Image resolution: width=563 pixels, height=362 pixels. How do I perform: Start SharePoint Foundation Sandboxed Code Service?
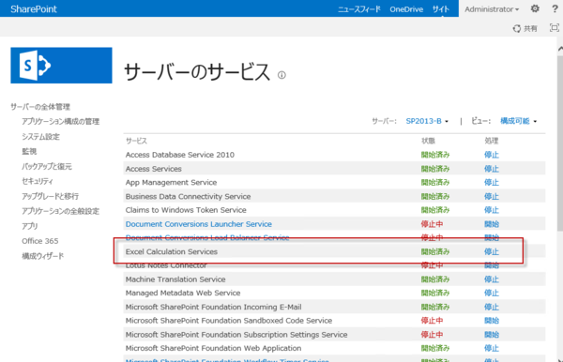point(492,321)
